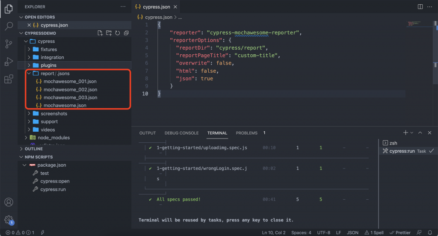This screenshot has height=236, width=438.
Task: Click the Prettier status bar item
Action: point(400,233)
